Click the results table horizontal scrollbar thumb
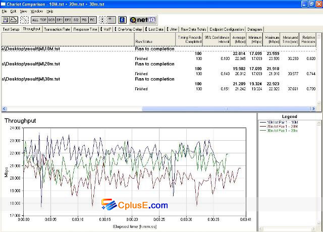 (226, 108)
